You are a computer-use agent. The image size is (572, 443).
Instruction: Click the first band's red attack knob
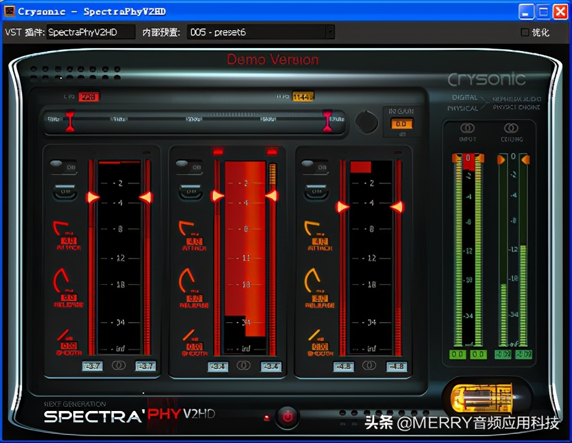click(63, 229)
